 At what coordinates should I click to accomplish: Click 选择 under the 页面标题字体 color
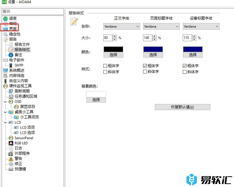153,55
